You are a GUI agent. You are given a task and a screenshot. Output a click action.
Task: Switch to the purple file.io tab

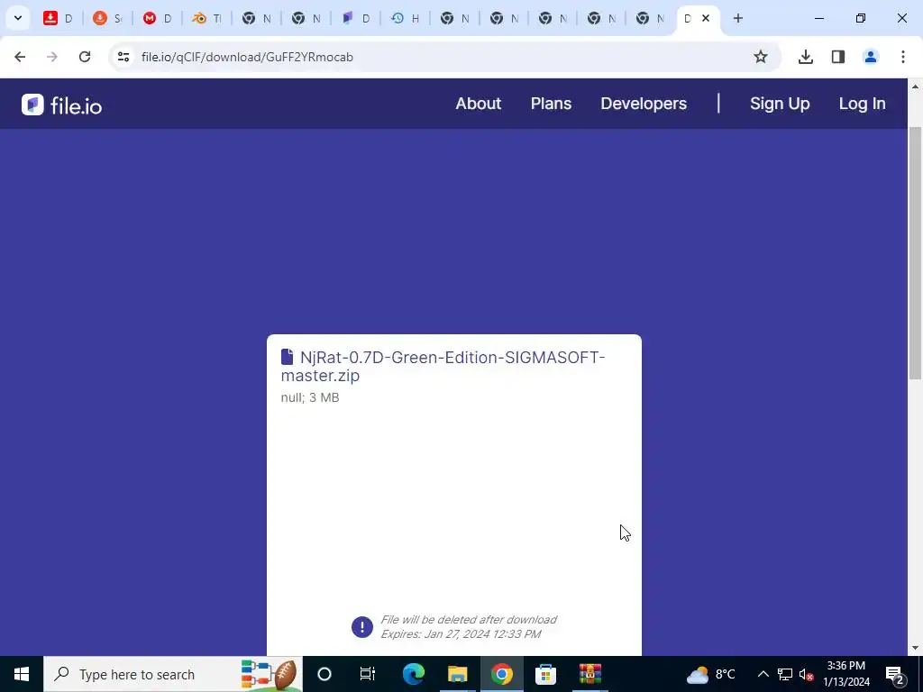pyautogui.click(x=355, y=18)
